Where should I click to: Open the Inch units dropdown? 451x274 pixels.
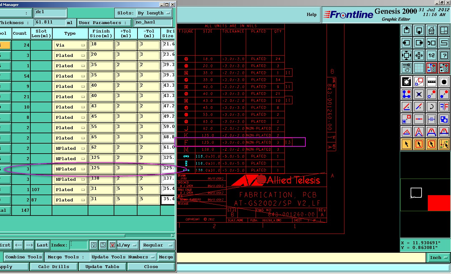(438, 258)
